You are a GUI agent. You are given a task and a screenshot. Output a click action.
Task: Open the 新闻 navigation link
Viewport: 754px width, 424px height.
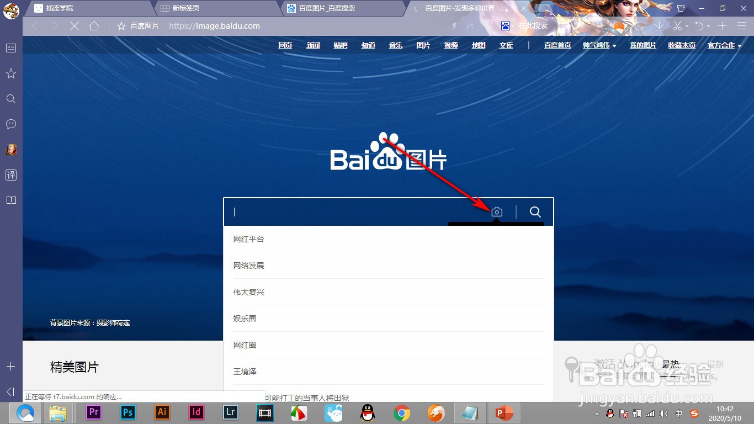click(313, 45)
